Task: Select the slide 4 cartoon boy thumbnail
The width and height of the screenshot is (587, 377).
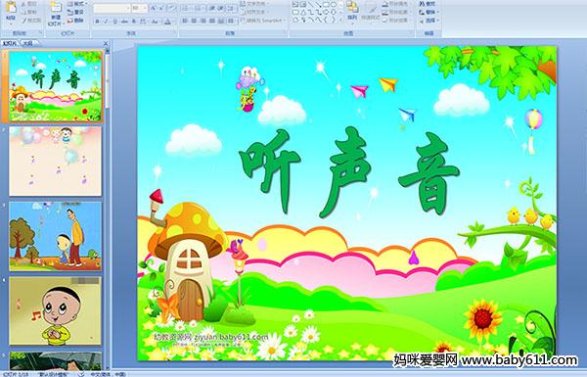Action: [56, 311]
